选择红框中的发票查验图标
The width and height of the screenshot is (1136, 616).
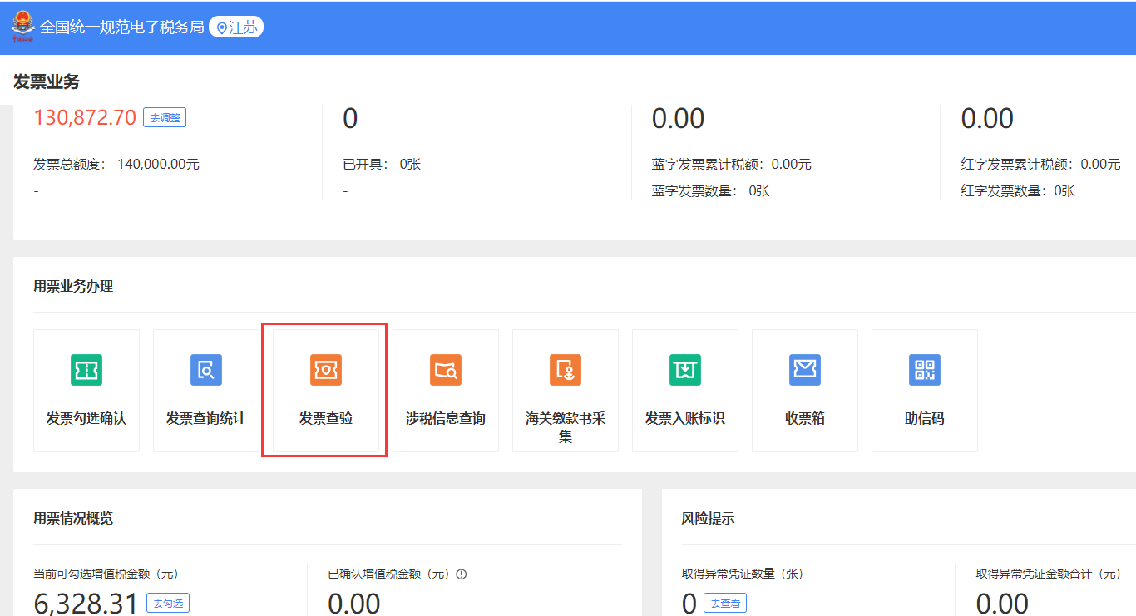[325, 369]
